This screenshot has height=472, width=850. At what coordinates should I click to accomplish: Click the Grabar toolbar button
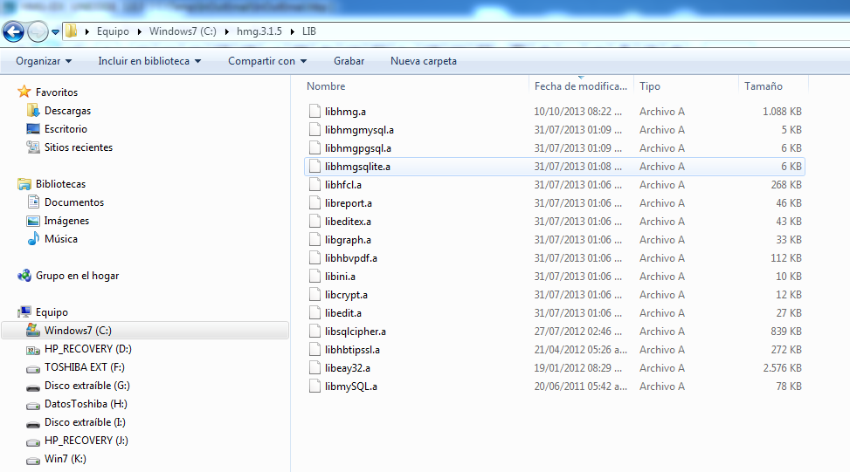[349, 61]
